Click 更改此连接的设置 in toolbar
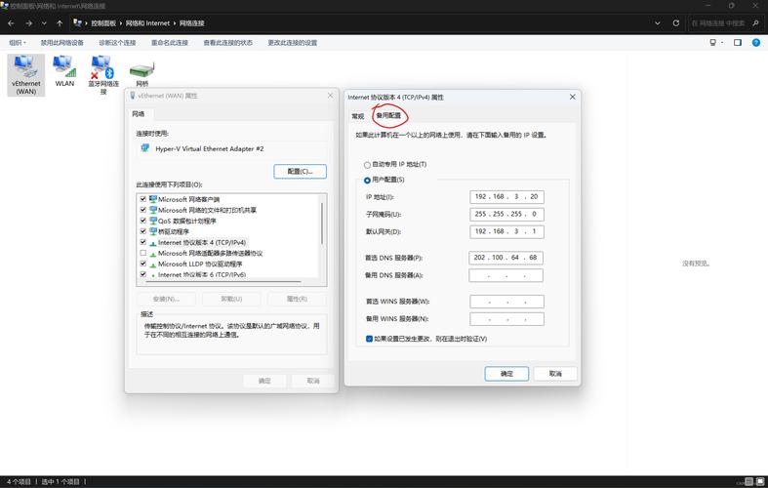Screen dimensions: 768x488 point(293,43)
